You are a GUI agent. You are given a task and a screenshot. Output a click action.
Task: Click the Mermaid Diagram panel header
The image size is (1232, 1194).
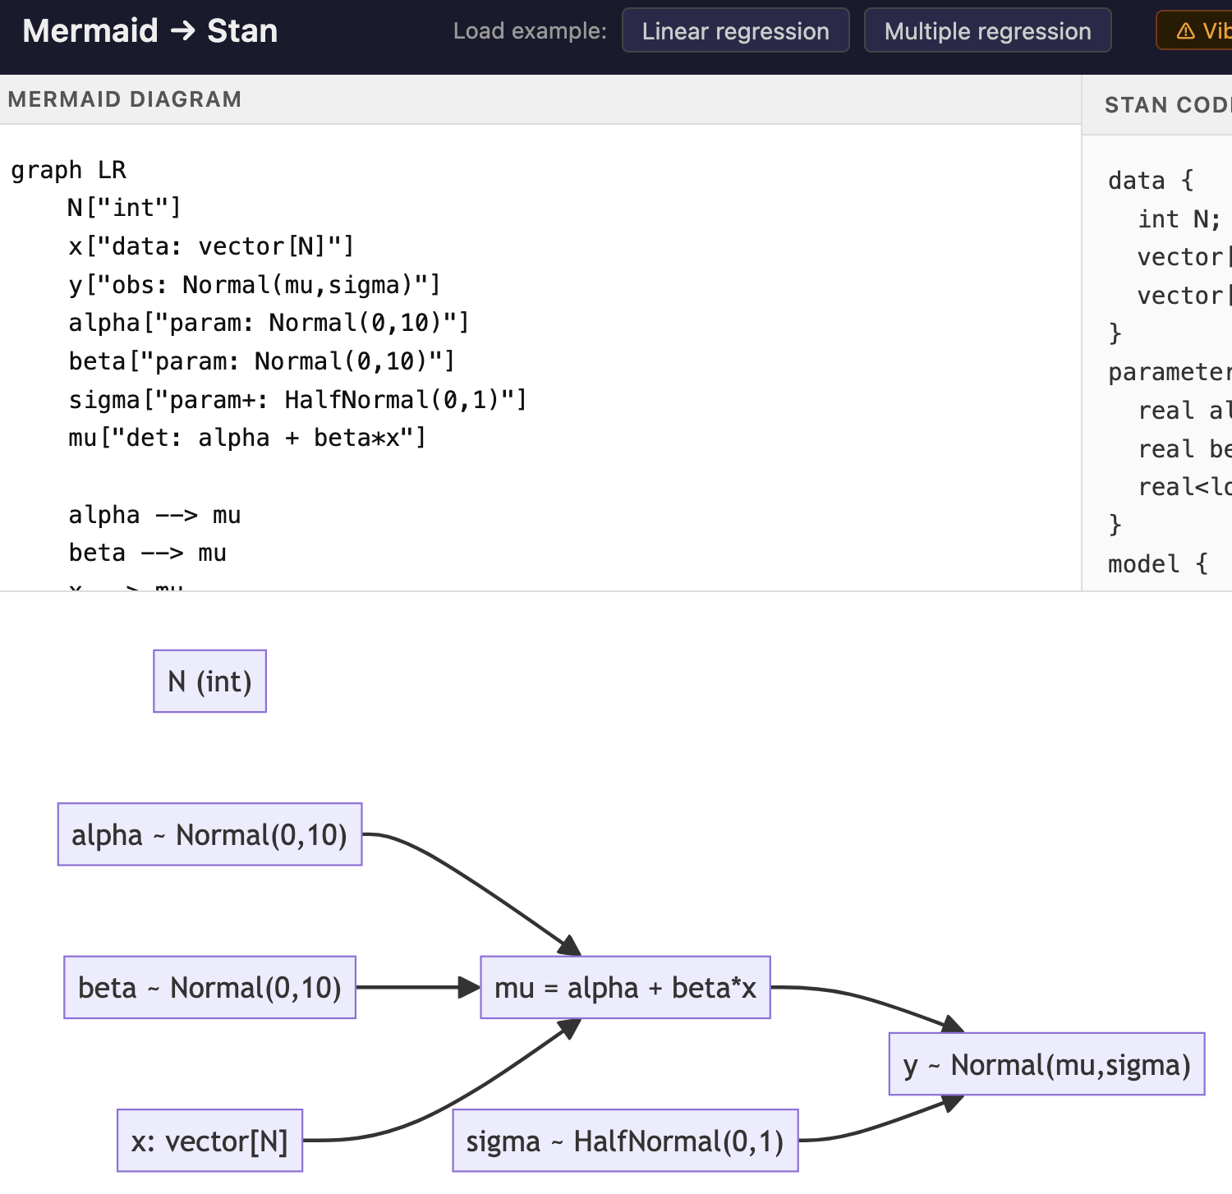coord(125,99)
